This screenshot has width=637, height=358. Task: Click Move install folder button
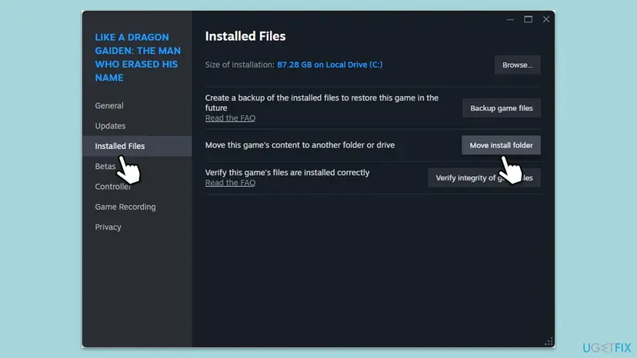pos(501,145)
